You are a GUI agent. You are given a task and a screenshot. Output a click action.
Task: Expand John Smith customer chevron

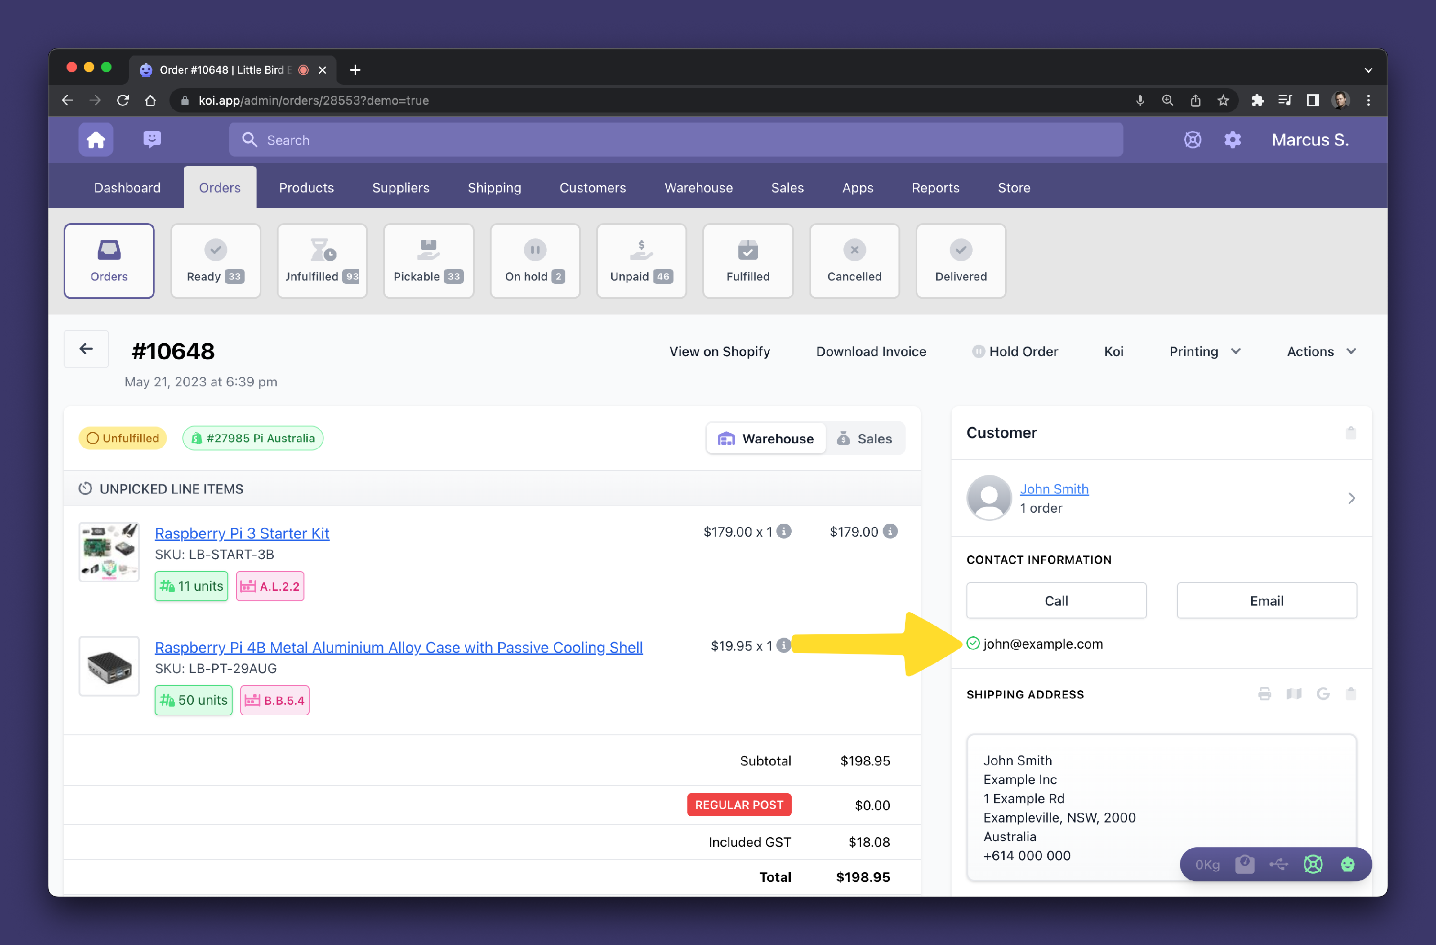coord(1351,498)
